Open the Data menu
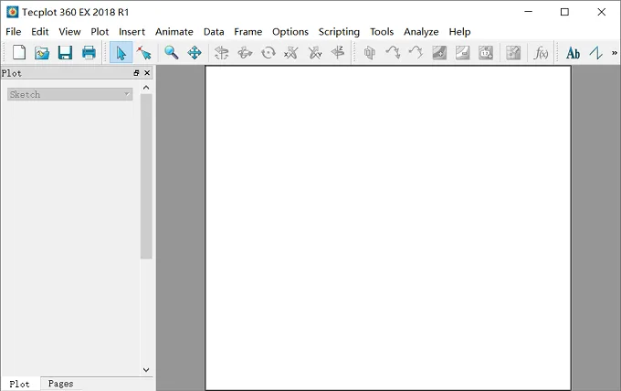This screenshot has width=621, height=391. click(x=214, y=32)
